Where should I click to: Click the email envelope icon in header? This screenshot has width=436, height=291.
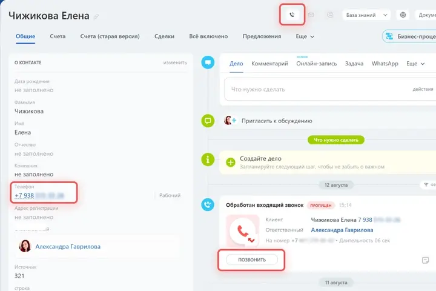click(x=311, y=15)
